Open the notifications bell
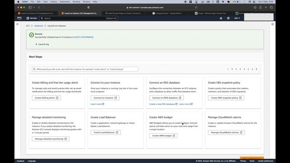 [x=221, y=18]
